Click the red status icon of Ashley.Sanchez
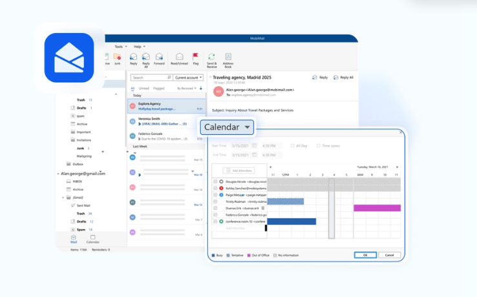 click(x=221, y=189)
